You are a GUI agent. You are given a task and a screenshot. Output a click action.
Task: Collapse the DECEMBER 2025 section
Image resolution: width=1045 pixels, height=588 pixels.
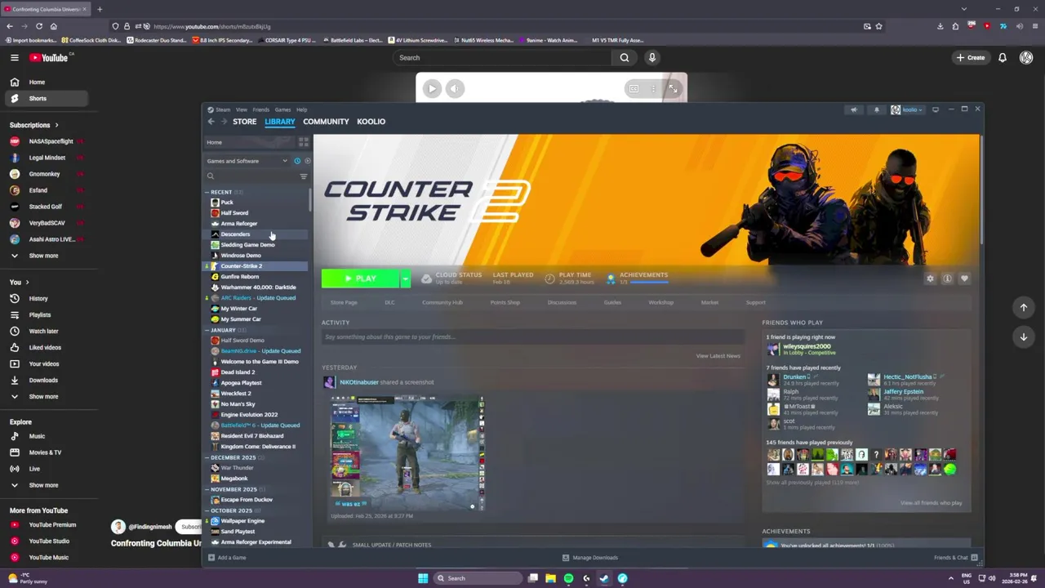(207, 457)
